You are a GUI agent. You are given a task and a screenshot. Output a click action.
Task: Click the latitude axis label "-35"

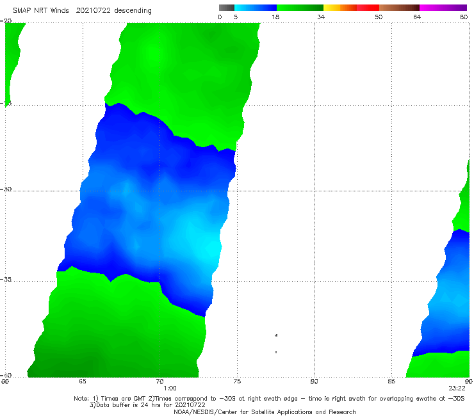6,279
